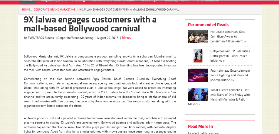Click arrow after Makhni headline
The height and width of the screenshot is (134, 279).
(199, 104)
